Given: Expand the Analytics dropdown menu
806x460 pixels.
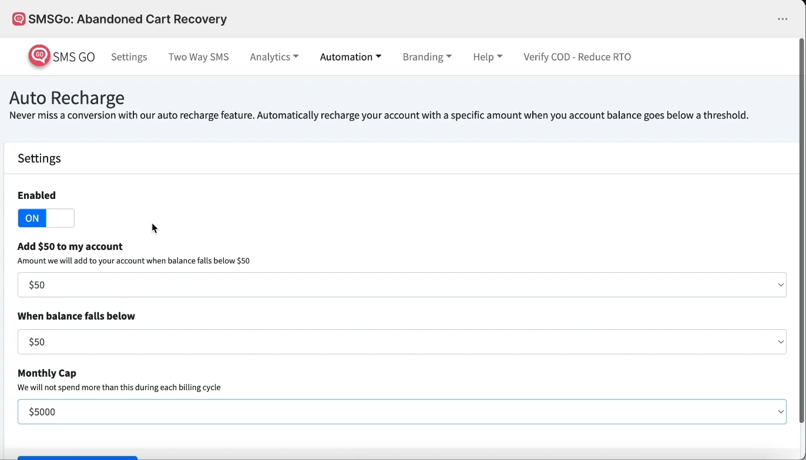Looking at the screenshot, I should coord(274,57).
